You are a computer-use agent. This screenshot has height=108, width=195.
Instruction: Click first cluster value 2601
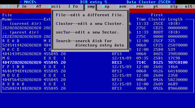(x=158, y=67)
